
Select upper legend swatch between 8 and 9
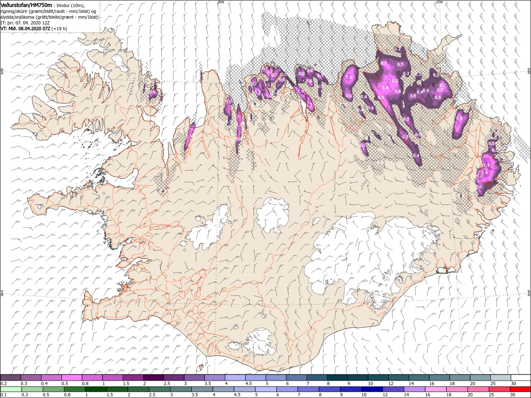[x=337, y=378]
